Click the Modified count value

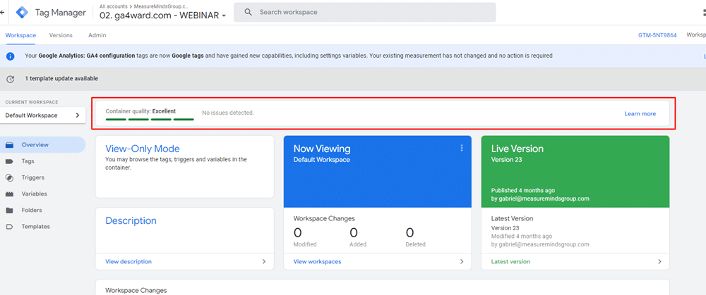[x=298, y=232]
